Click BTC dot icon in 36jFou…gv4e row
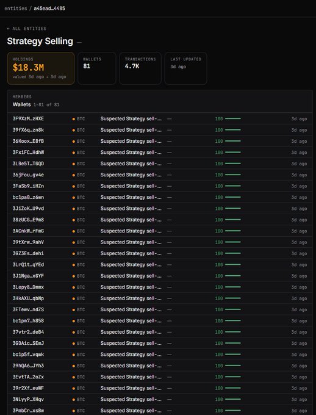This screenshot has height=415, width=316. (74, 175)
